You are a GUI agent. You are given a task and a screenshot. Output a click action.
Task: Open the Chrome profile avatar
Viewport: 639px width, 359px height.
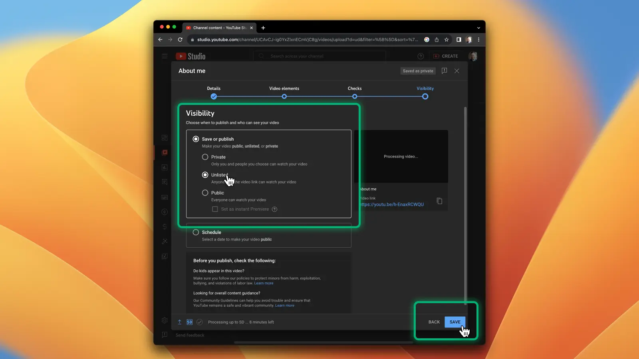tap(469, 39)
